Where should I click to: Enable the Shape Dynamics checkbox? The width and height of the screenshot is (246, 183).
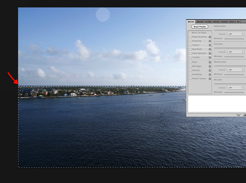191,37
